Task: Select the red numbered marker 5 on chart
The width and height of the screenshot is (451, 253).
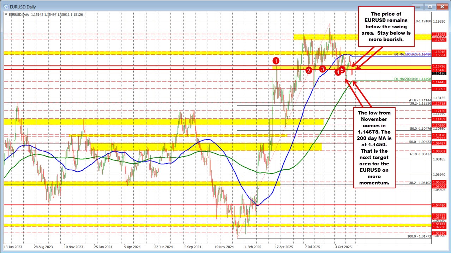Action: [x=342, y=70]
